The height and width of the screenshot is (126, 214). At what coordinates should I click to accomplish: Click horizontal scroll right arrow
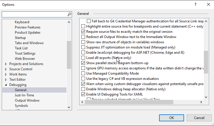coord(201,102)
